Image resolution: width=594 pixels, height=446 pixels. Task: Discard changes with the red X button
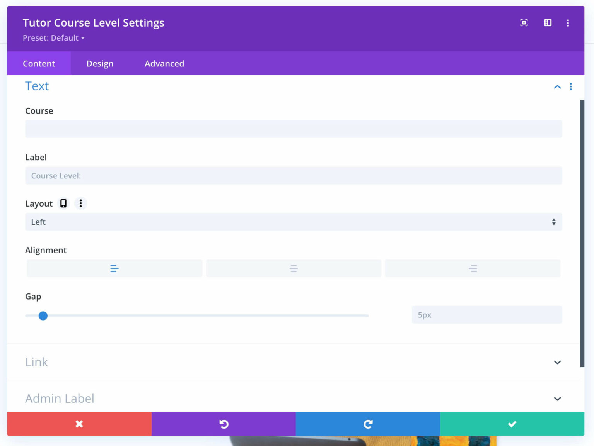pyautogui.click(x=79, y=424)
